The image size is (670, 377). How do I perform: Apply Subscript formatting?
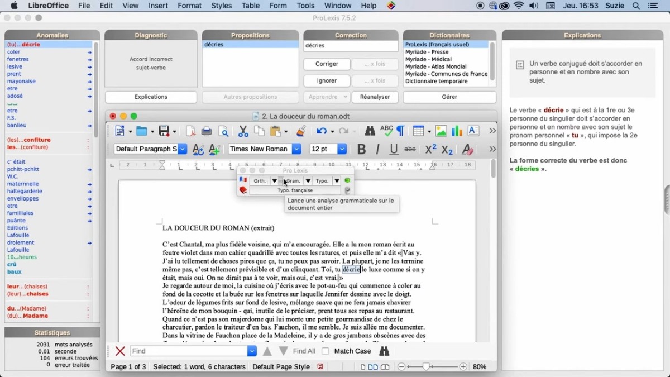pos(447,149)
